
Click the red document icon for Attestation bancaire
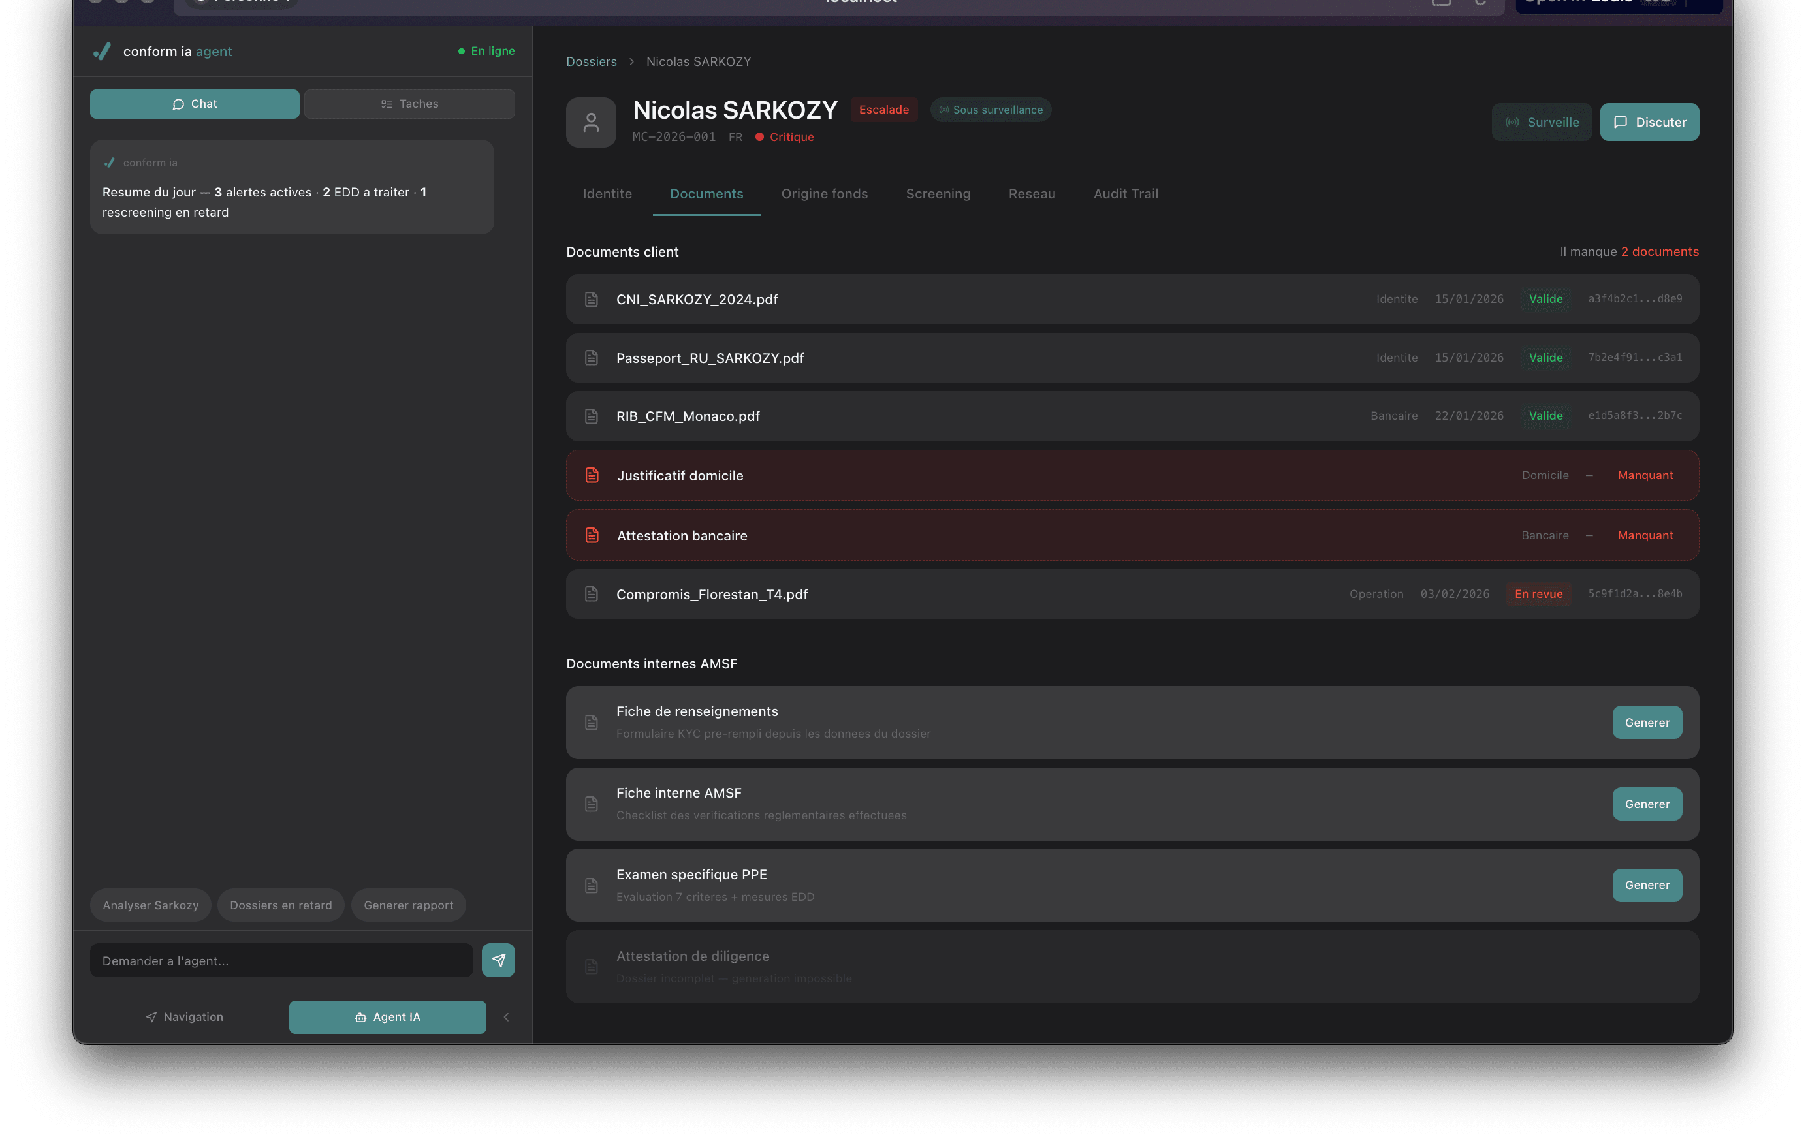coord(592,535)
